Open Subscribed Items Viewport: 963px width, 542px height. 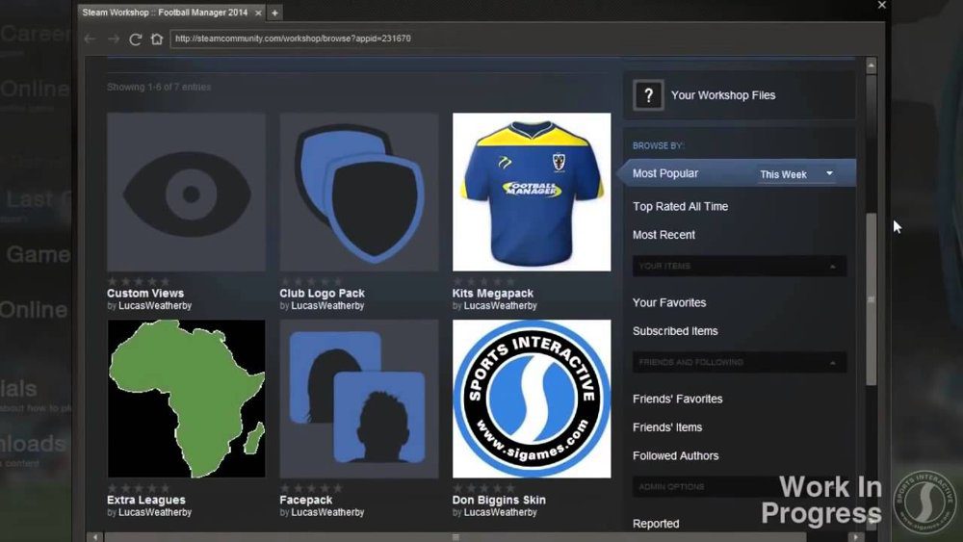(x=675, y=331)
